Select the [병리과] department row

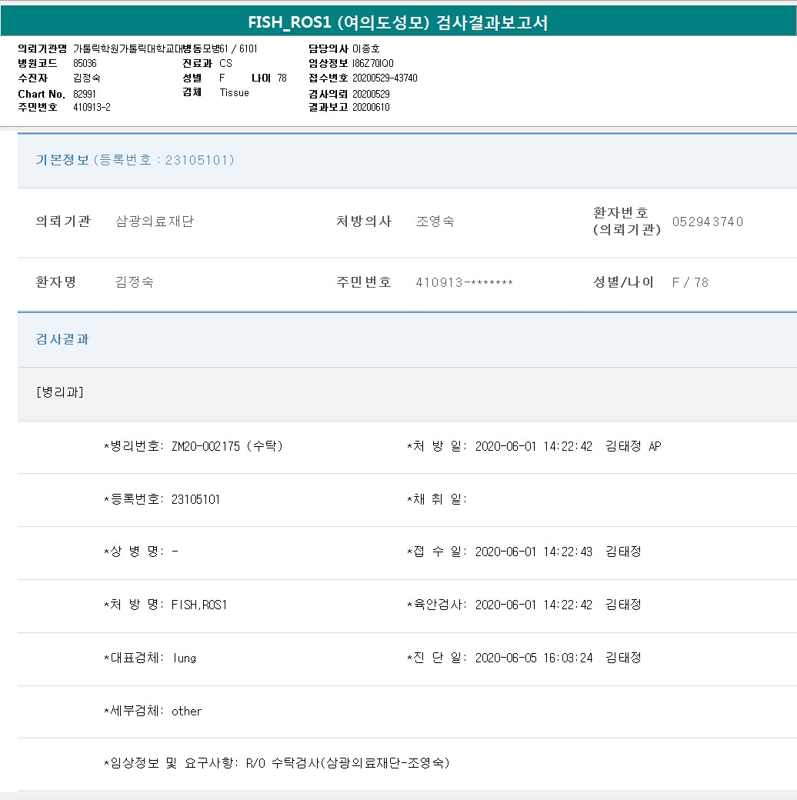pyautogui.click(x=60, y=392)
